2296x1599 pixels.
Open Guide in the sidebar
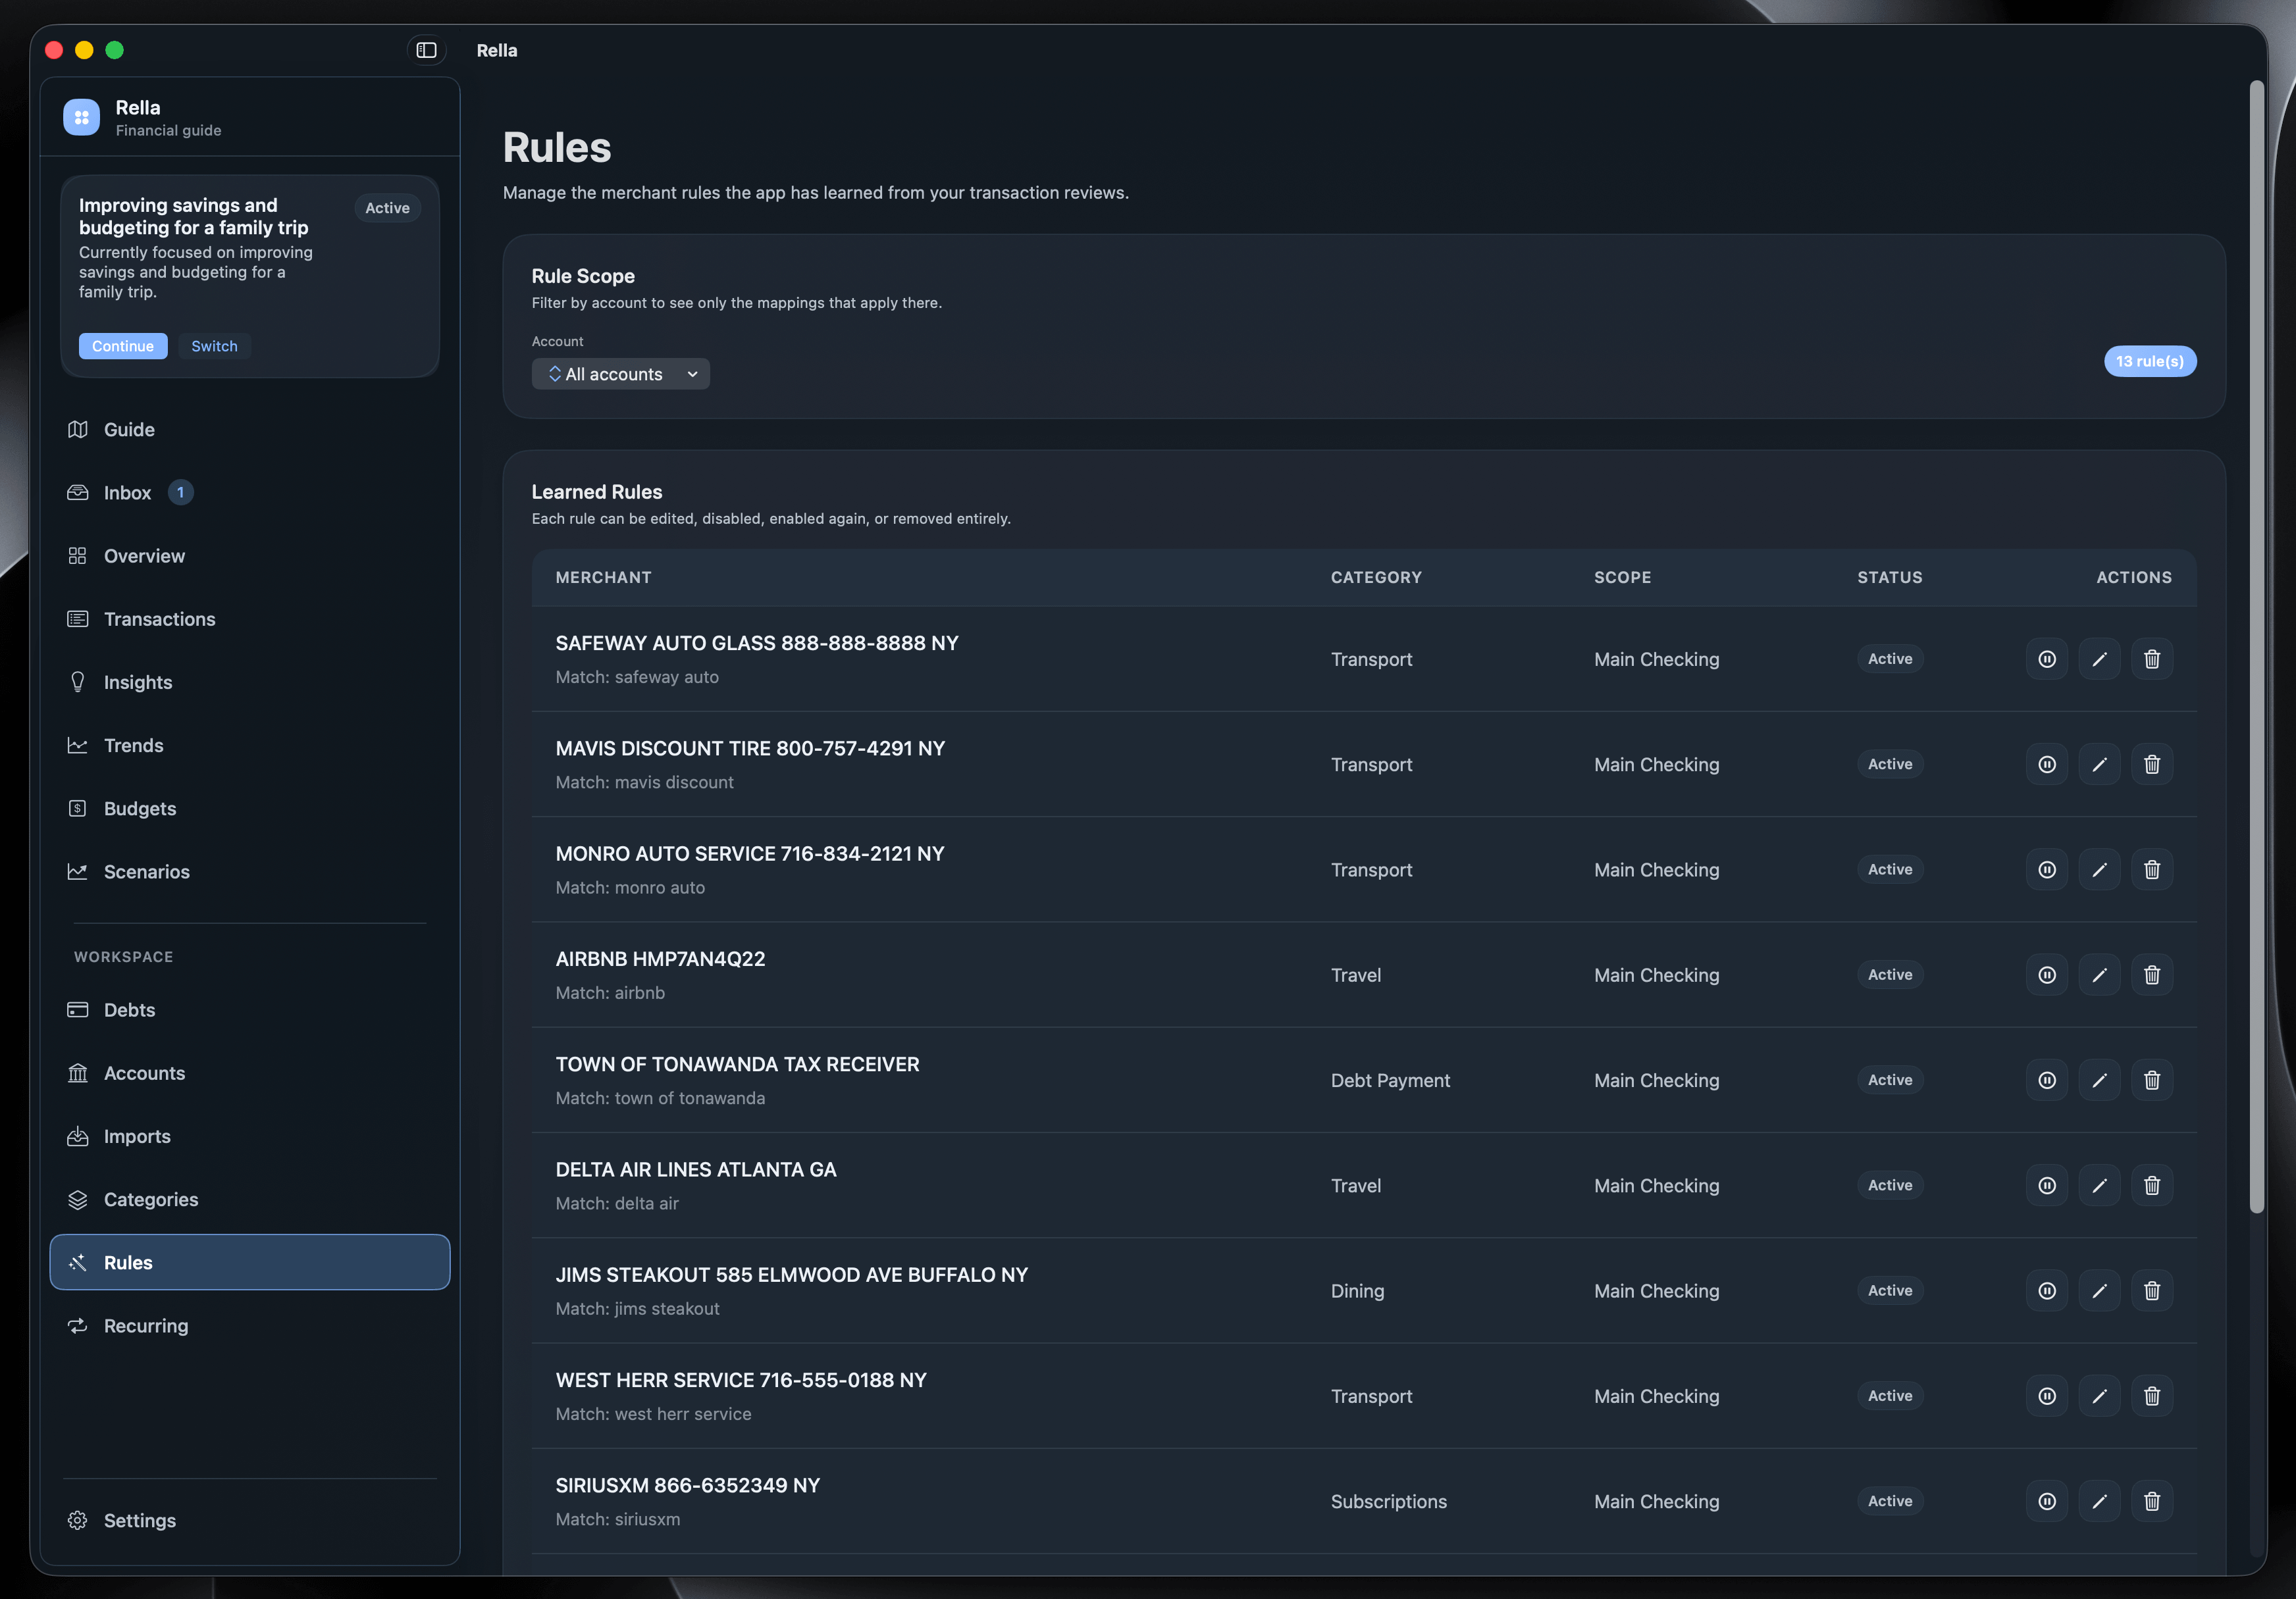(250, 430)
